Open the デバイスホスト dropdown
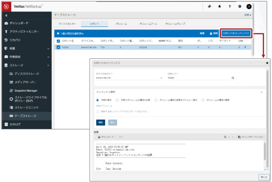 coord(129,78)
